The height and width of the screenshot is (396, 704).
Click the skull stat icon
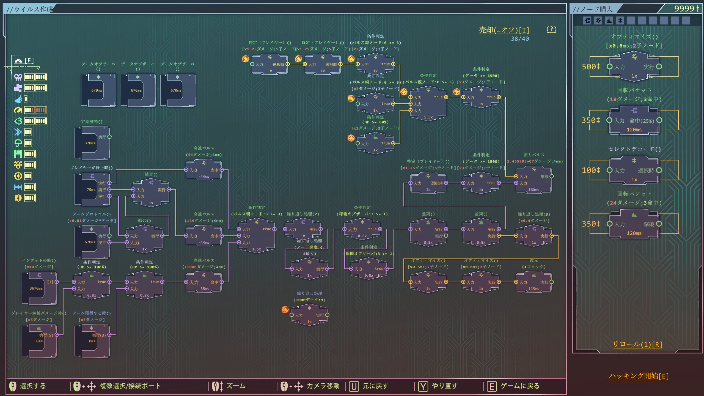[x=18, y=77]
